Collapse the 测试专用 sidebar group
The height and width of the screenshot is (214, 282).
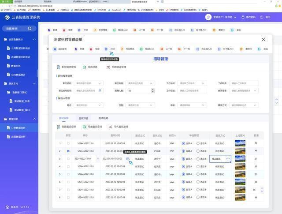34,83
